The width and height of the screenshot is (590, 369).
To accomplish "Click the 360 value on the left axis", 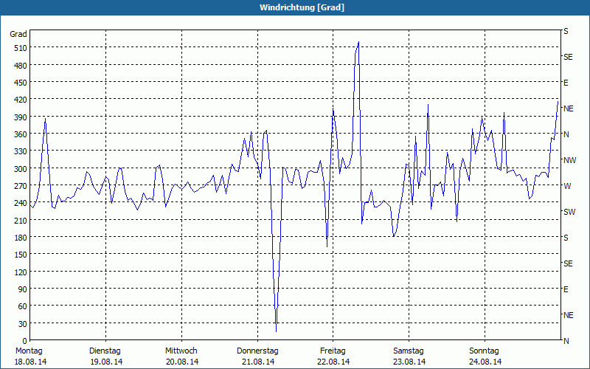I will (x=21, y=134).
